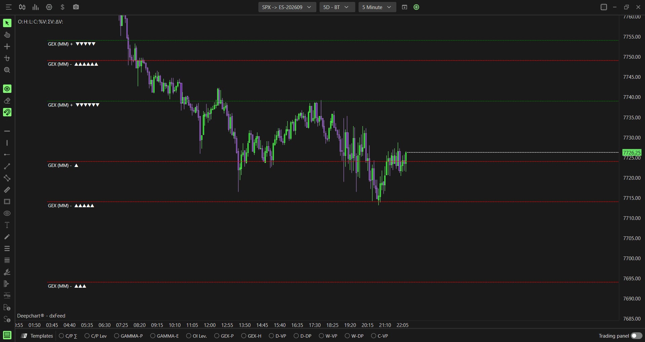Select the horizontal line drawing tool
The height and width of the screenshot is (342, 645).
(x=7, y=131)
